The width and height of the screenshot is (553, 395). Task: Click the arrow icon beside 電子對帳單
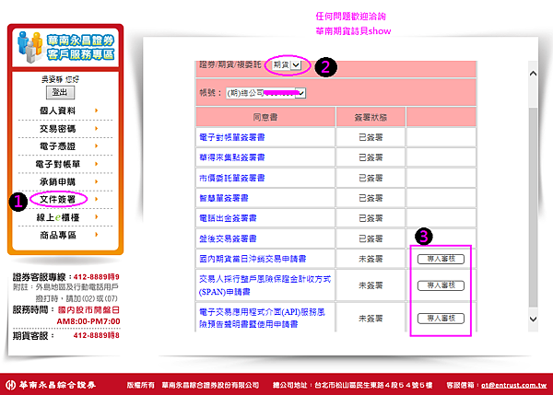96,164
